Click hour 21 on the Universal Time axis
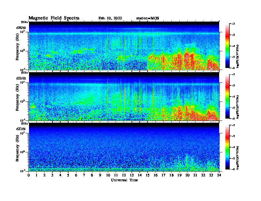 pos(195,175)
